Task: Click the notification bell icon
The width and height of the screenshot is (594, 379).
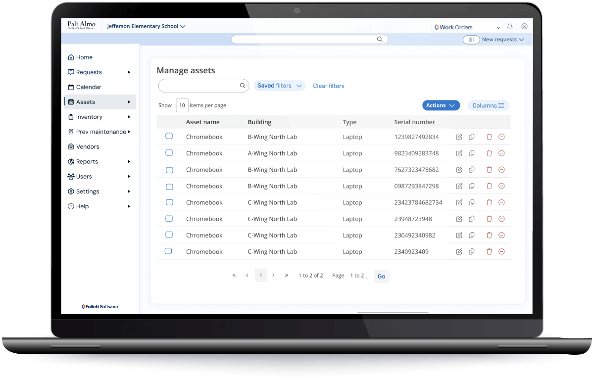Action: click(x=510, y=27)
